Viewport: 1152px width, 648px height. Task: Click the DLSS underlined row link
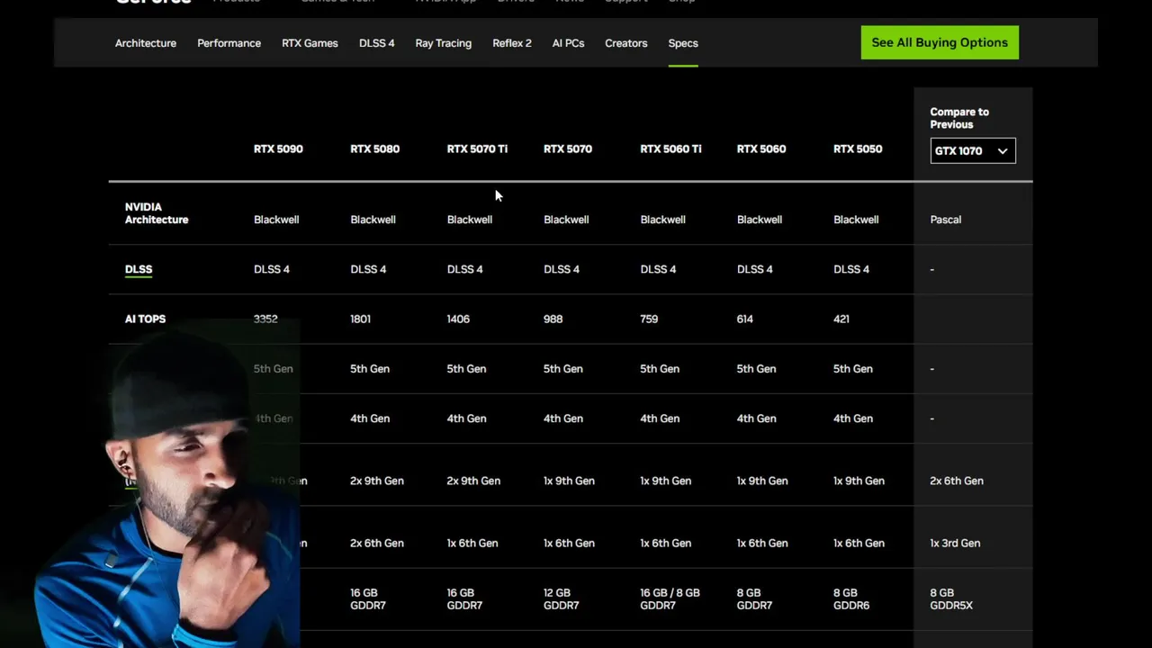click(139, 269)
